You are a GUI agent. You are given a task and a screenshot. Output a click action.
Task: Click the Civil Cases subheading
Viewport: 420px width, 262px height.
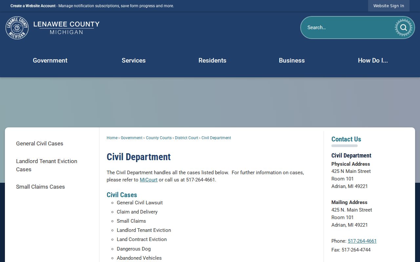pos(122,195)
